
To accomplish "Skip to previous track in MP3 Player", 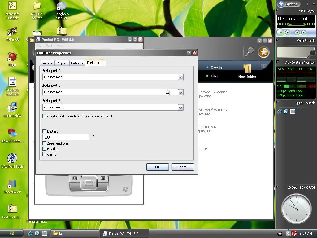I will 297,32.
